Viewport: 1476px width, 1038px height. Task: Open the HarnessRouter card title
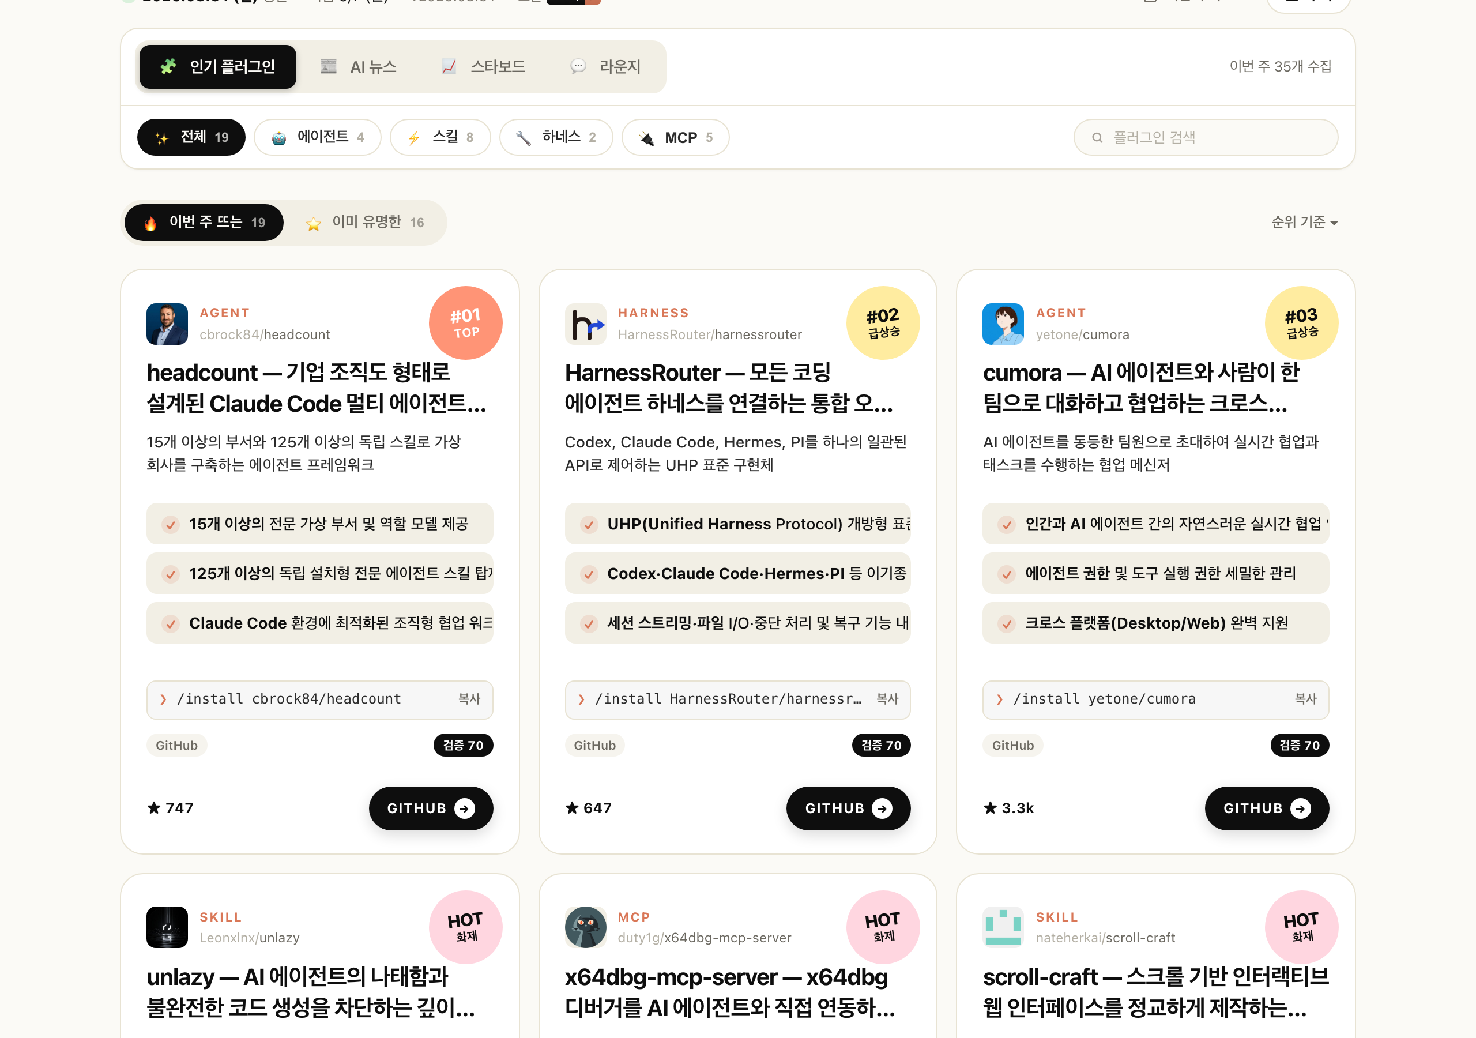[x=729, y=388]
